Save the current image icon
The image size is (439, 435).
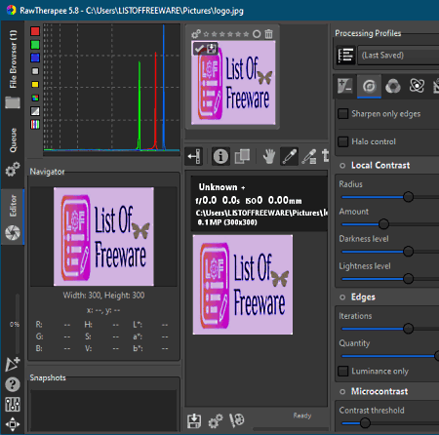point(194,421)
